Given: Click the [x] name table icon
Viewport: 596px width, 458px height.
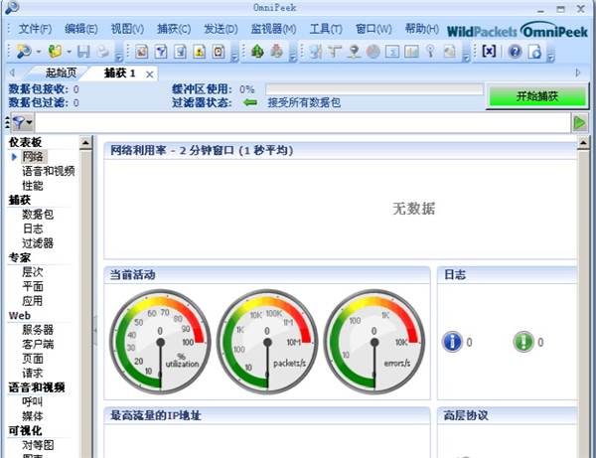Looking at the screenshot, I should point(489,51).
